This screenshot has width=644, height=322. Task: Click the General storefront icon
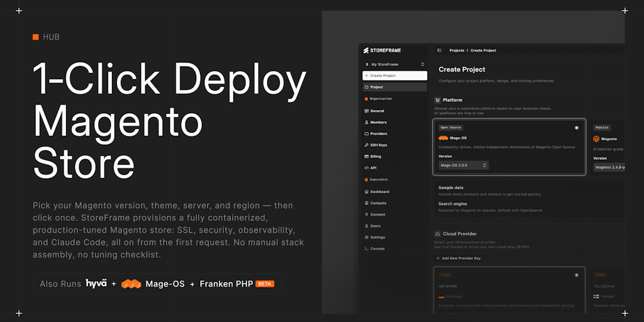[367, 111]
